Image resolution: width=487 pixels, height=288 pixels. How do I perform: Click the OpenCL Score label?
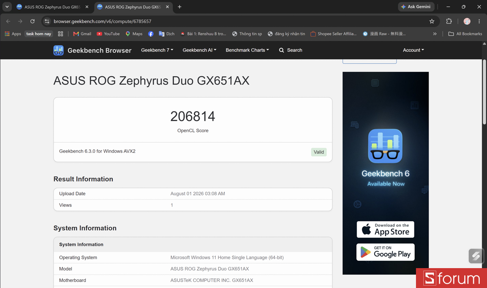(x=193, y=131)
